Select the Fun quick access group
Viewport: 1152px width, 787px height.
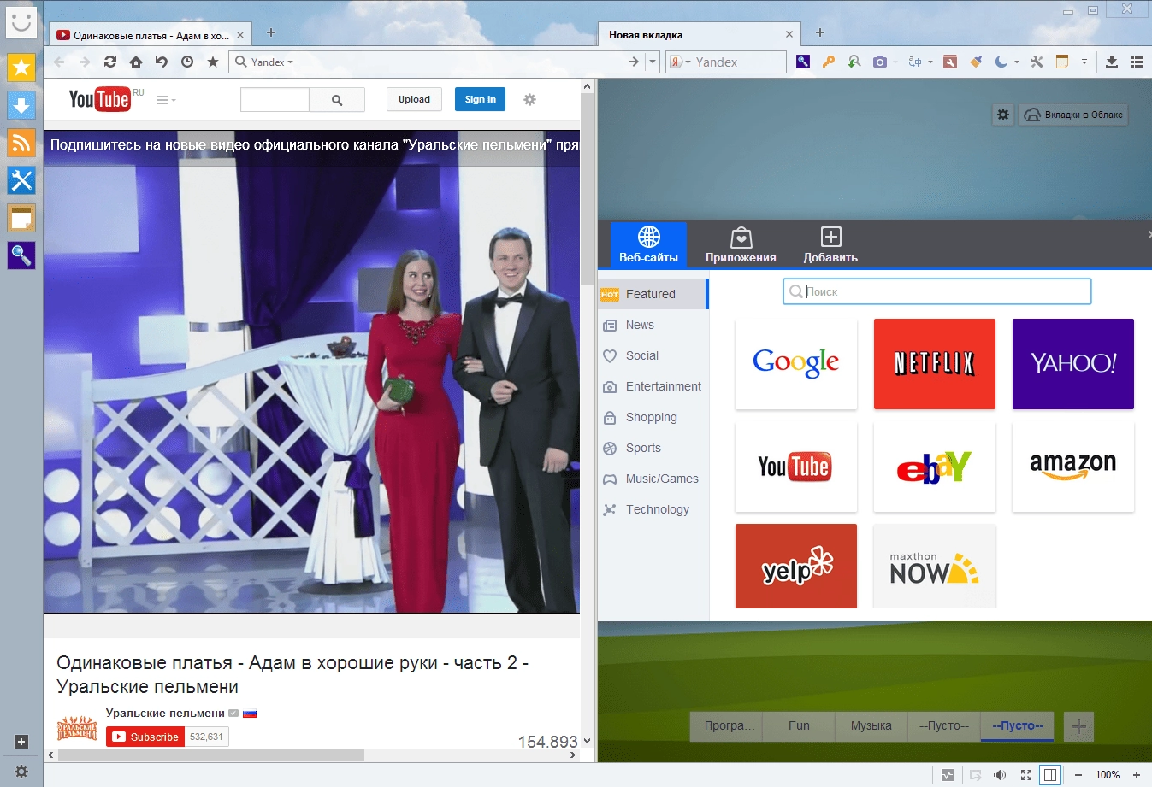[x=799, y=725]
